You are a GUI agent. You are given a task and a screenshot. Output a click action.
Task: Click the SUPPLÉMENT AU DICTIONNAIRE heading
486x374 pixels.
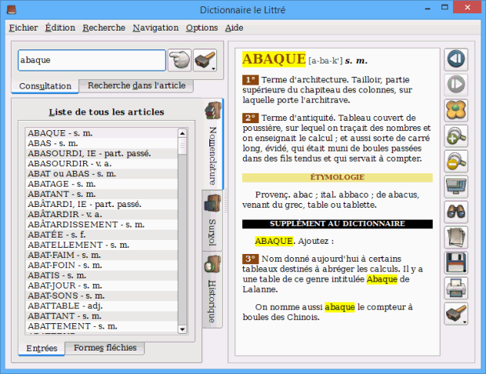(337, 224)
